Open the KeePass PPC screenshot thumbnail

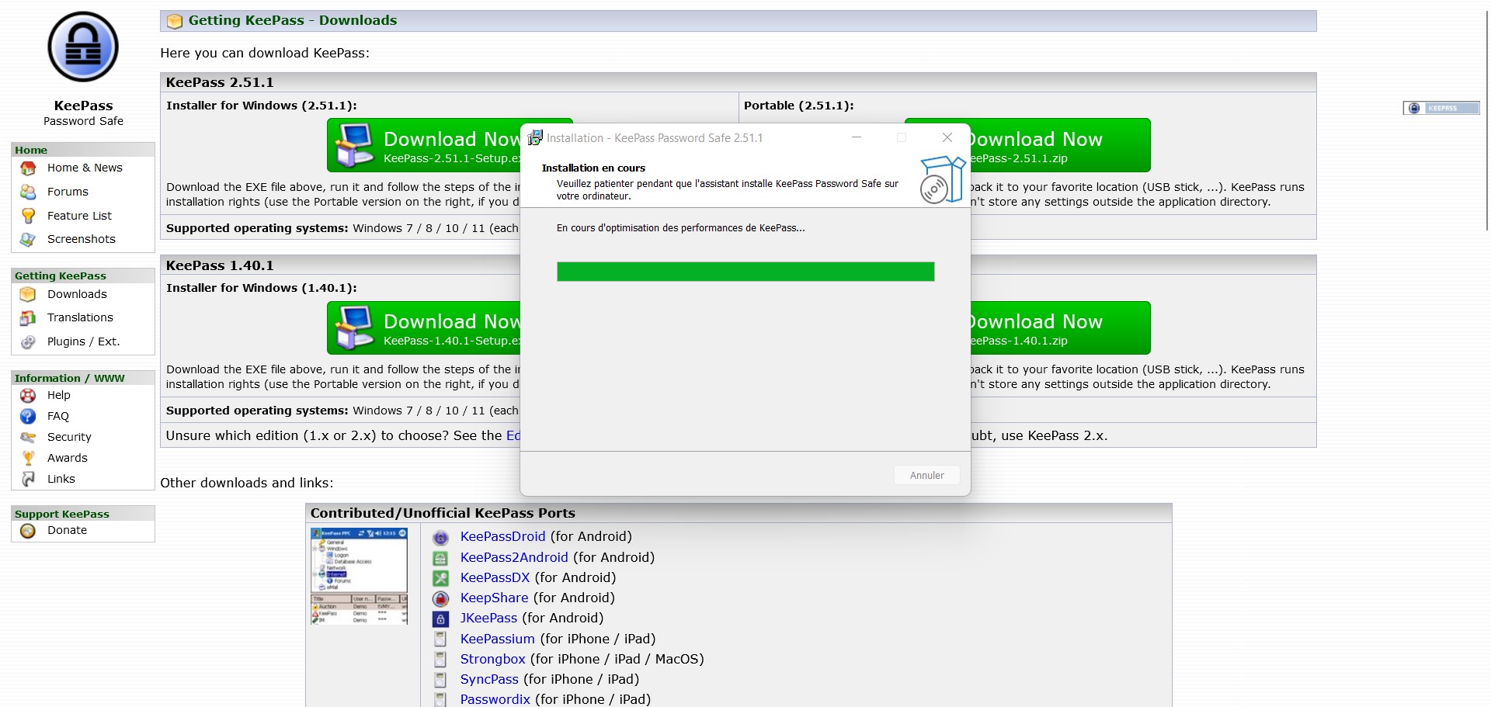point(359,577)
